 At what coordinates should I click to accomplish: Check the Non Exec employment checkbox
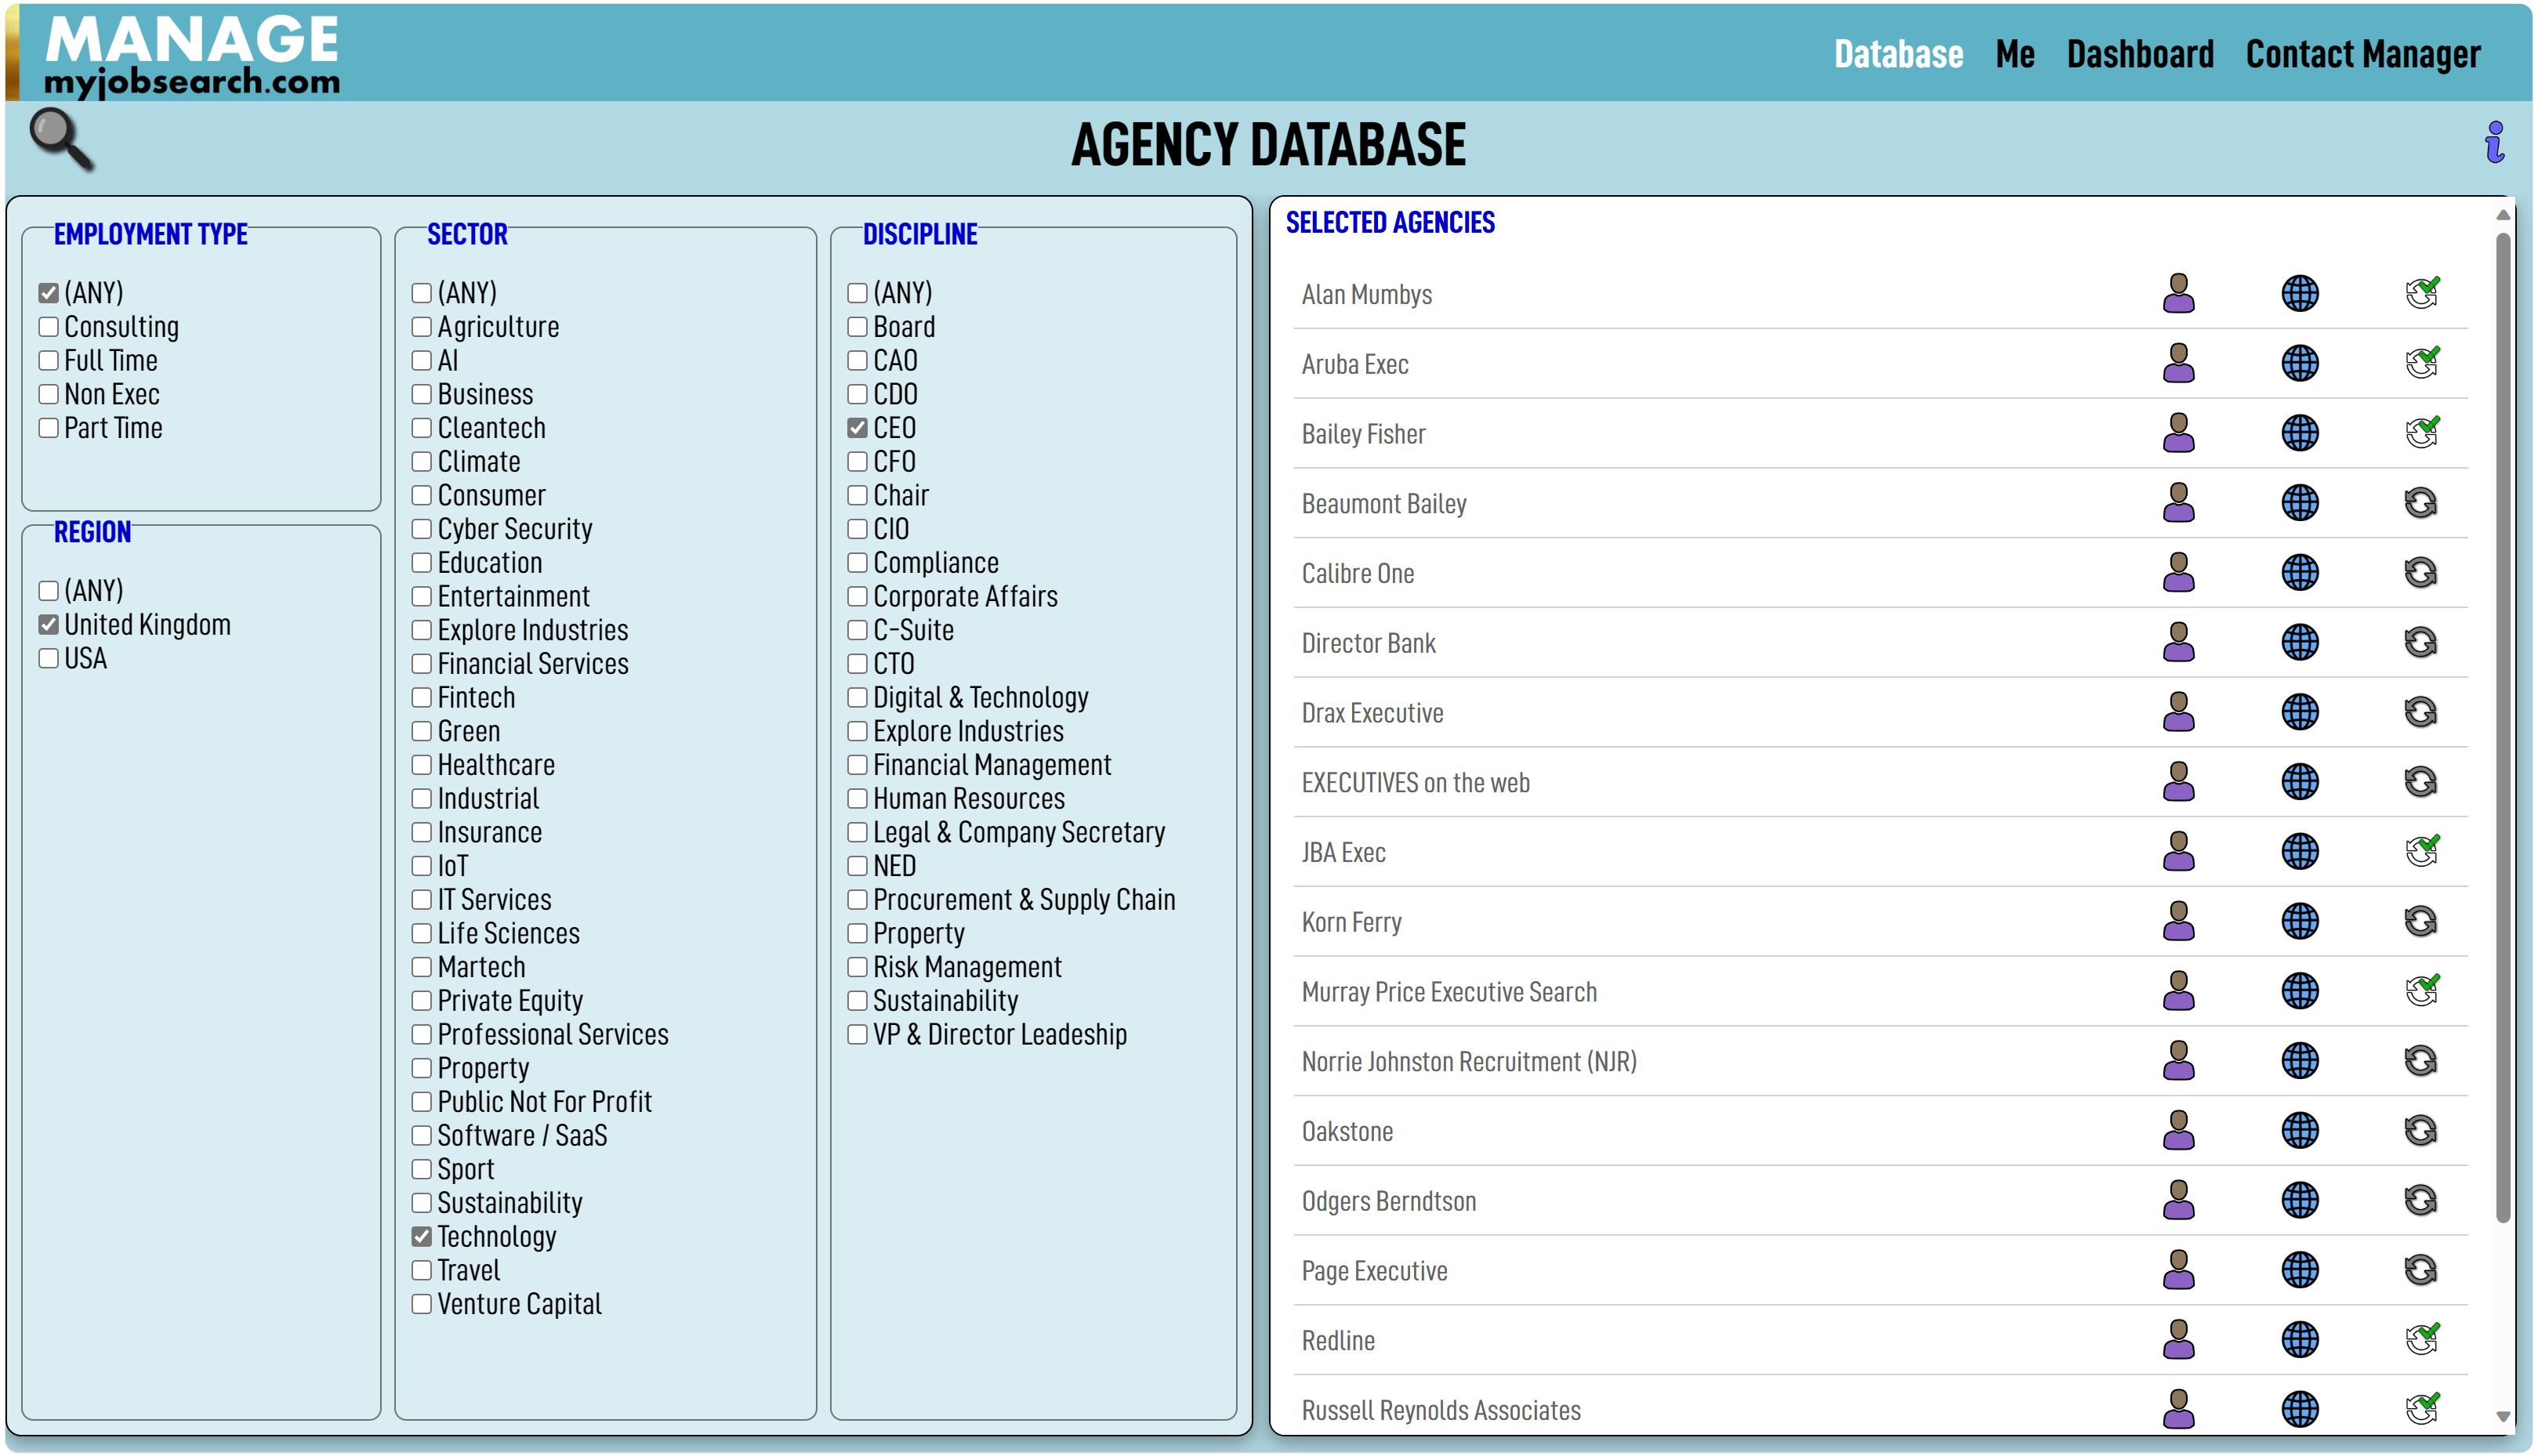[x=48, y=394]
